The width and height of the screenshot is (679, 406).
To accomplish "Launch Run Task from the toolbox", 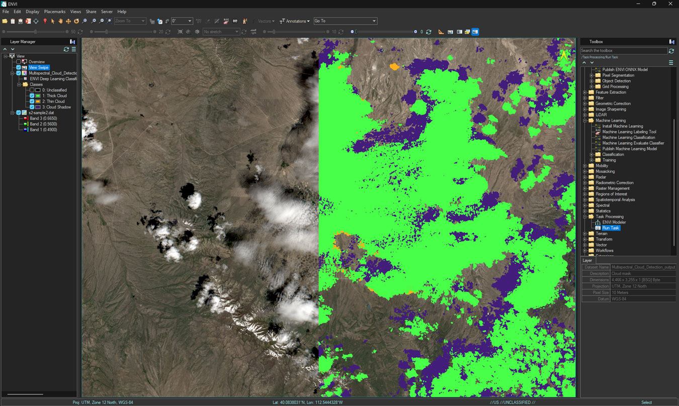I will click(610, 228).
